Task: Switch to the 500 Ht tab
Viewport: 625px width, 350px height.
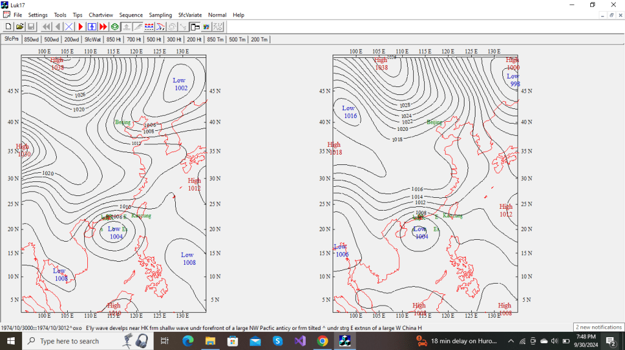Action: [154, 40]
